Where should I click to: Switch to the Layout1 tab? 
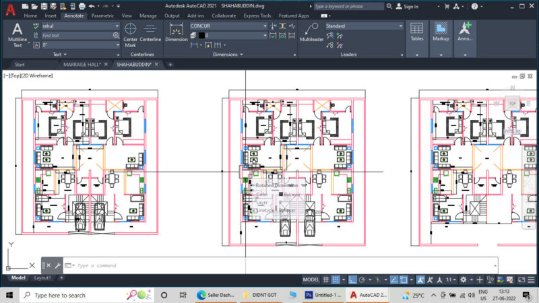pyautogui.click(x=42, y=277)
